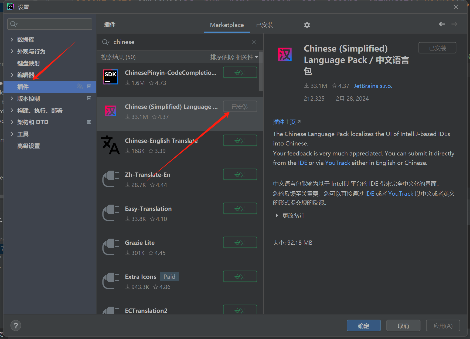
Task: Expand 构建、执行、部署 tree node
Action: [12, 110]
